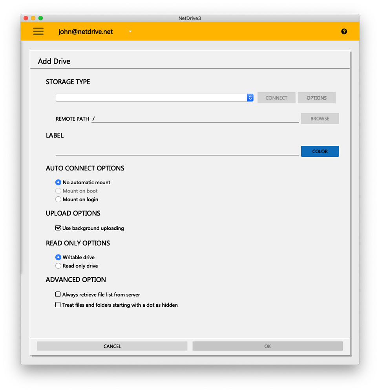Click the Remote Path input field
Viewport: 380px width, 392px height.
(195, 119)
